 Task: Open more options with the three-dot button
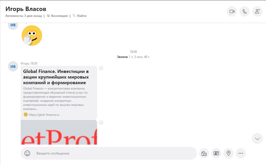point(241,153)
